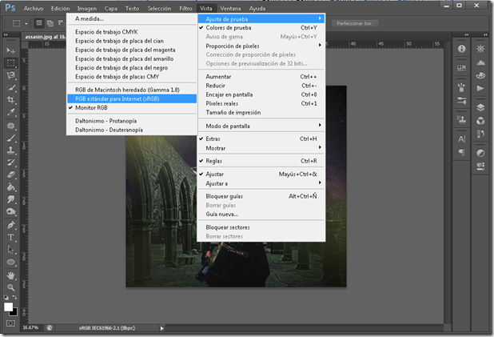Click the 16.67% zoom field
The height and width of the screenshot is (337, 494).
click(31, 328)
